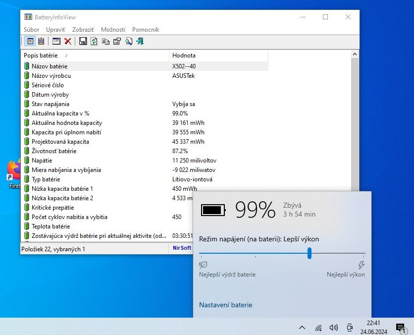Select the Životnosť batérie row
The width and height of the screenshot is (414, 335).
146,151
